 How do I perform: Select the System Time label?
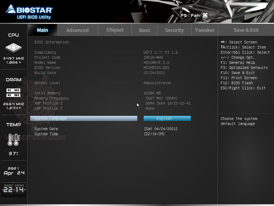46,134
